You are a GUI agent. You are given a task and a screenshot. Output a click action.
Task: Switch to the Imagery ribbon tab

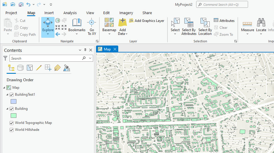(x=126, y=13)
